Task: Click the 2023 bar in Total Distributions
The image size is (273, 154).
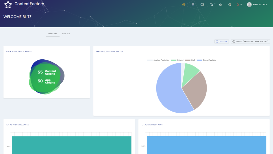Action: coord(206,145)
